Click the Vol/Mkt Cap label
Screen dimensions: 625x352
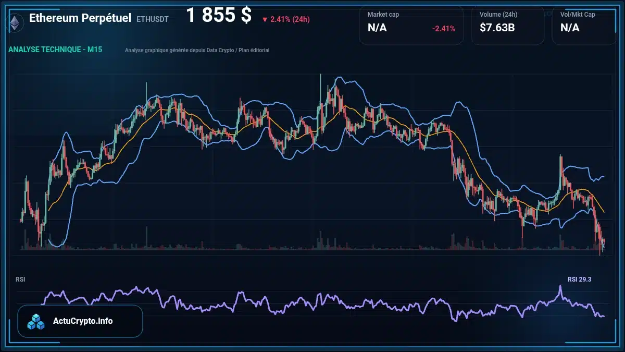[x=578, y=15]
